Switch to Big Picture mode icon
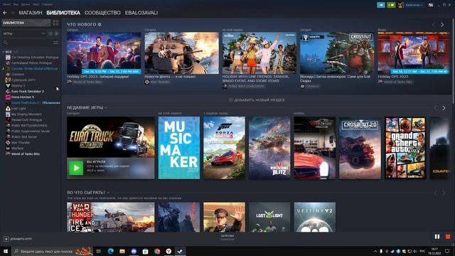The height and width of the screenshot is (256, 455). [431, 5]
